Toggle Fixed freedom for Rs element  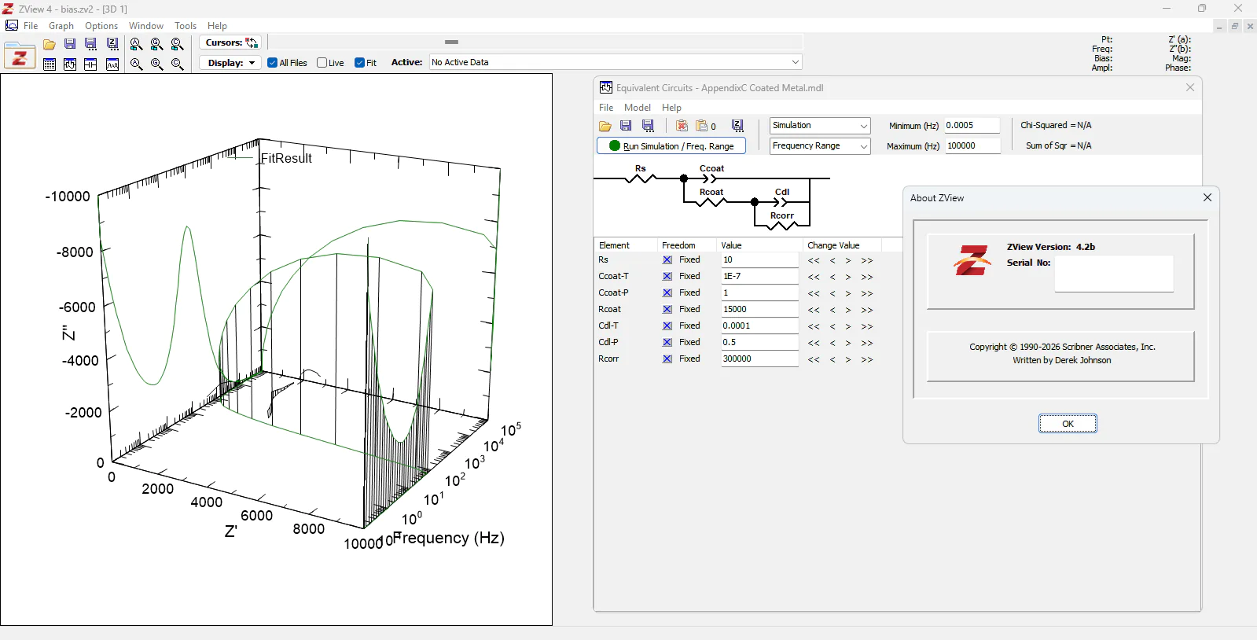pyautogui.click(x=667, y=260)
